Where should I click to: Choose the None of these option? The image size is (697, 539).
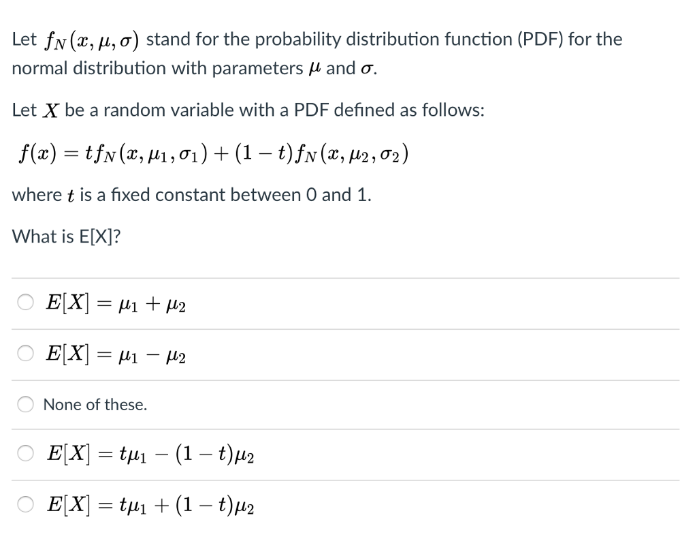tap(25, 404)
